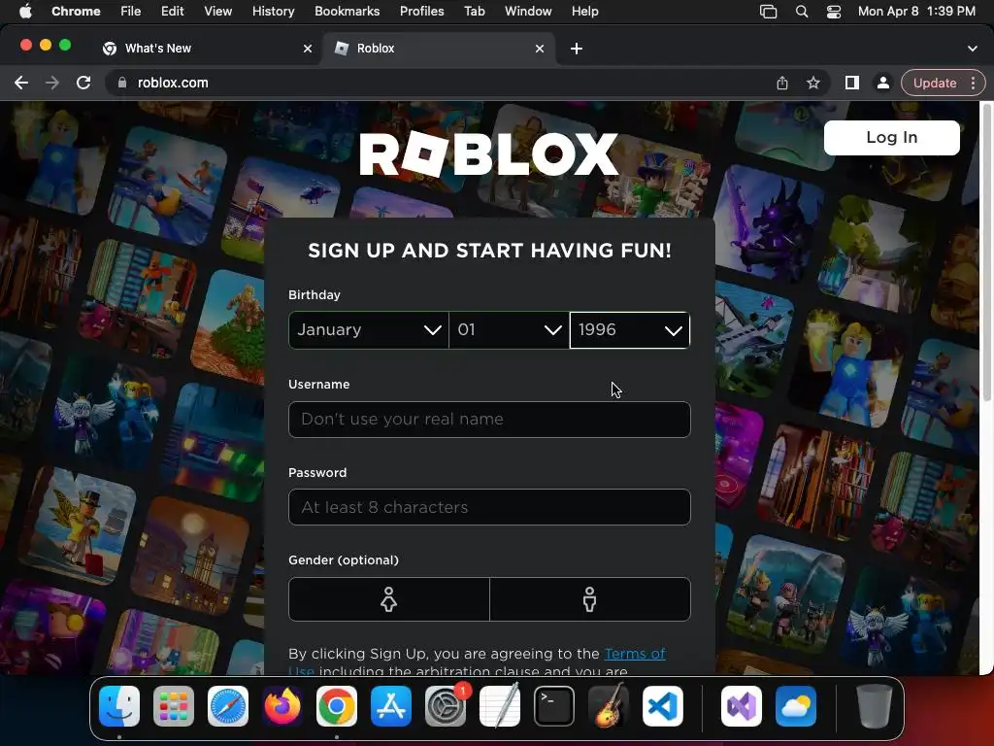Launch Safari from the dock
This screenshot has height=746, width=994.
[x=228, y=706]
